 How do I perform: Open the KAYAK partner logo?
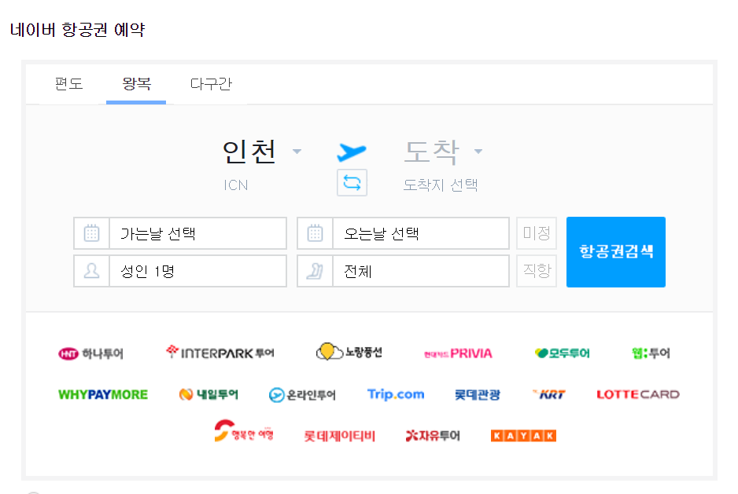523,436
